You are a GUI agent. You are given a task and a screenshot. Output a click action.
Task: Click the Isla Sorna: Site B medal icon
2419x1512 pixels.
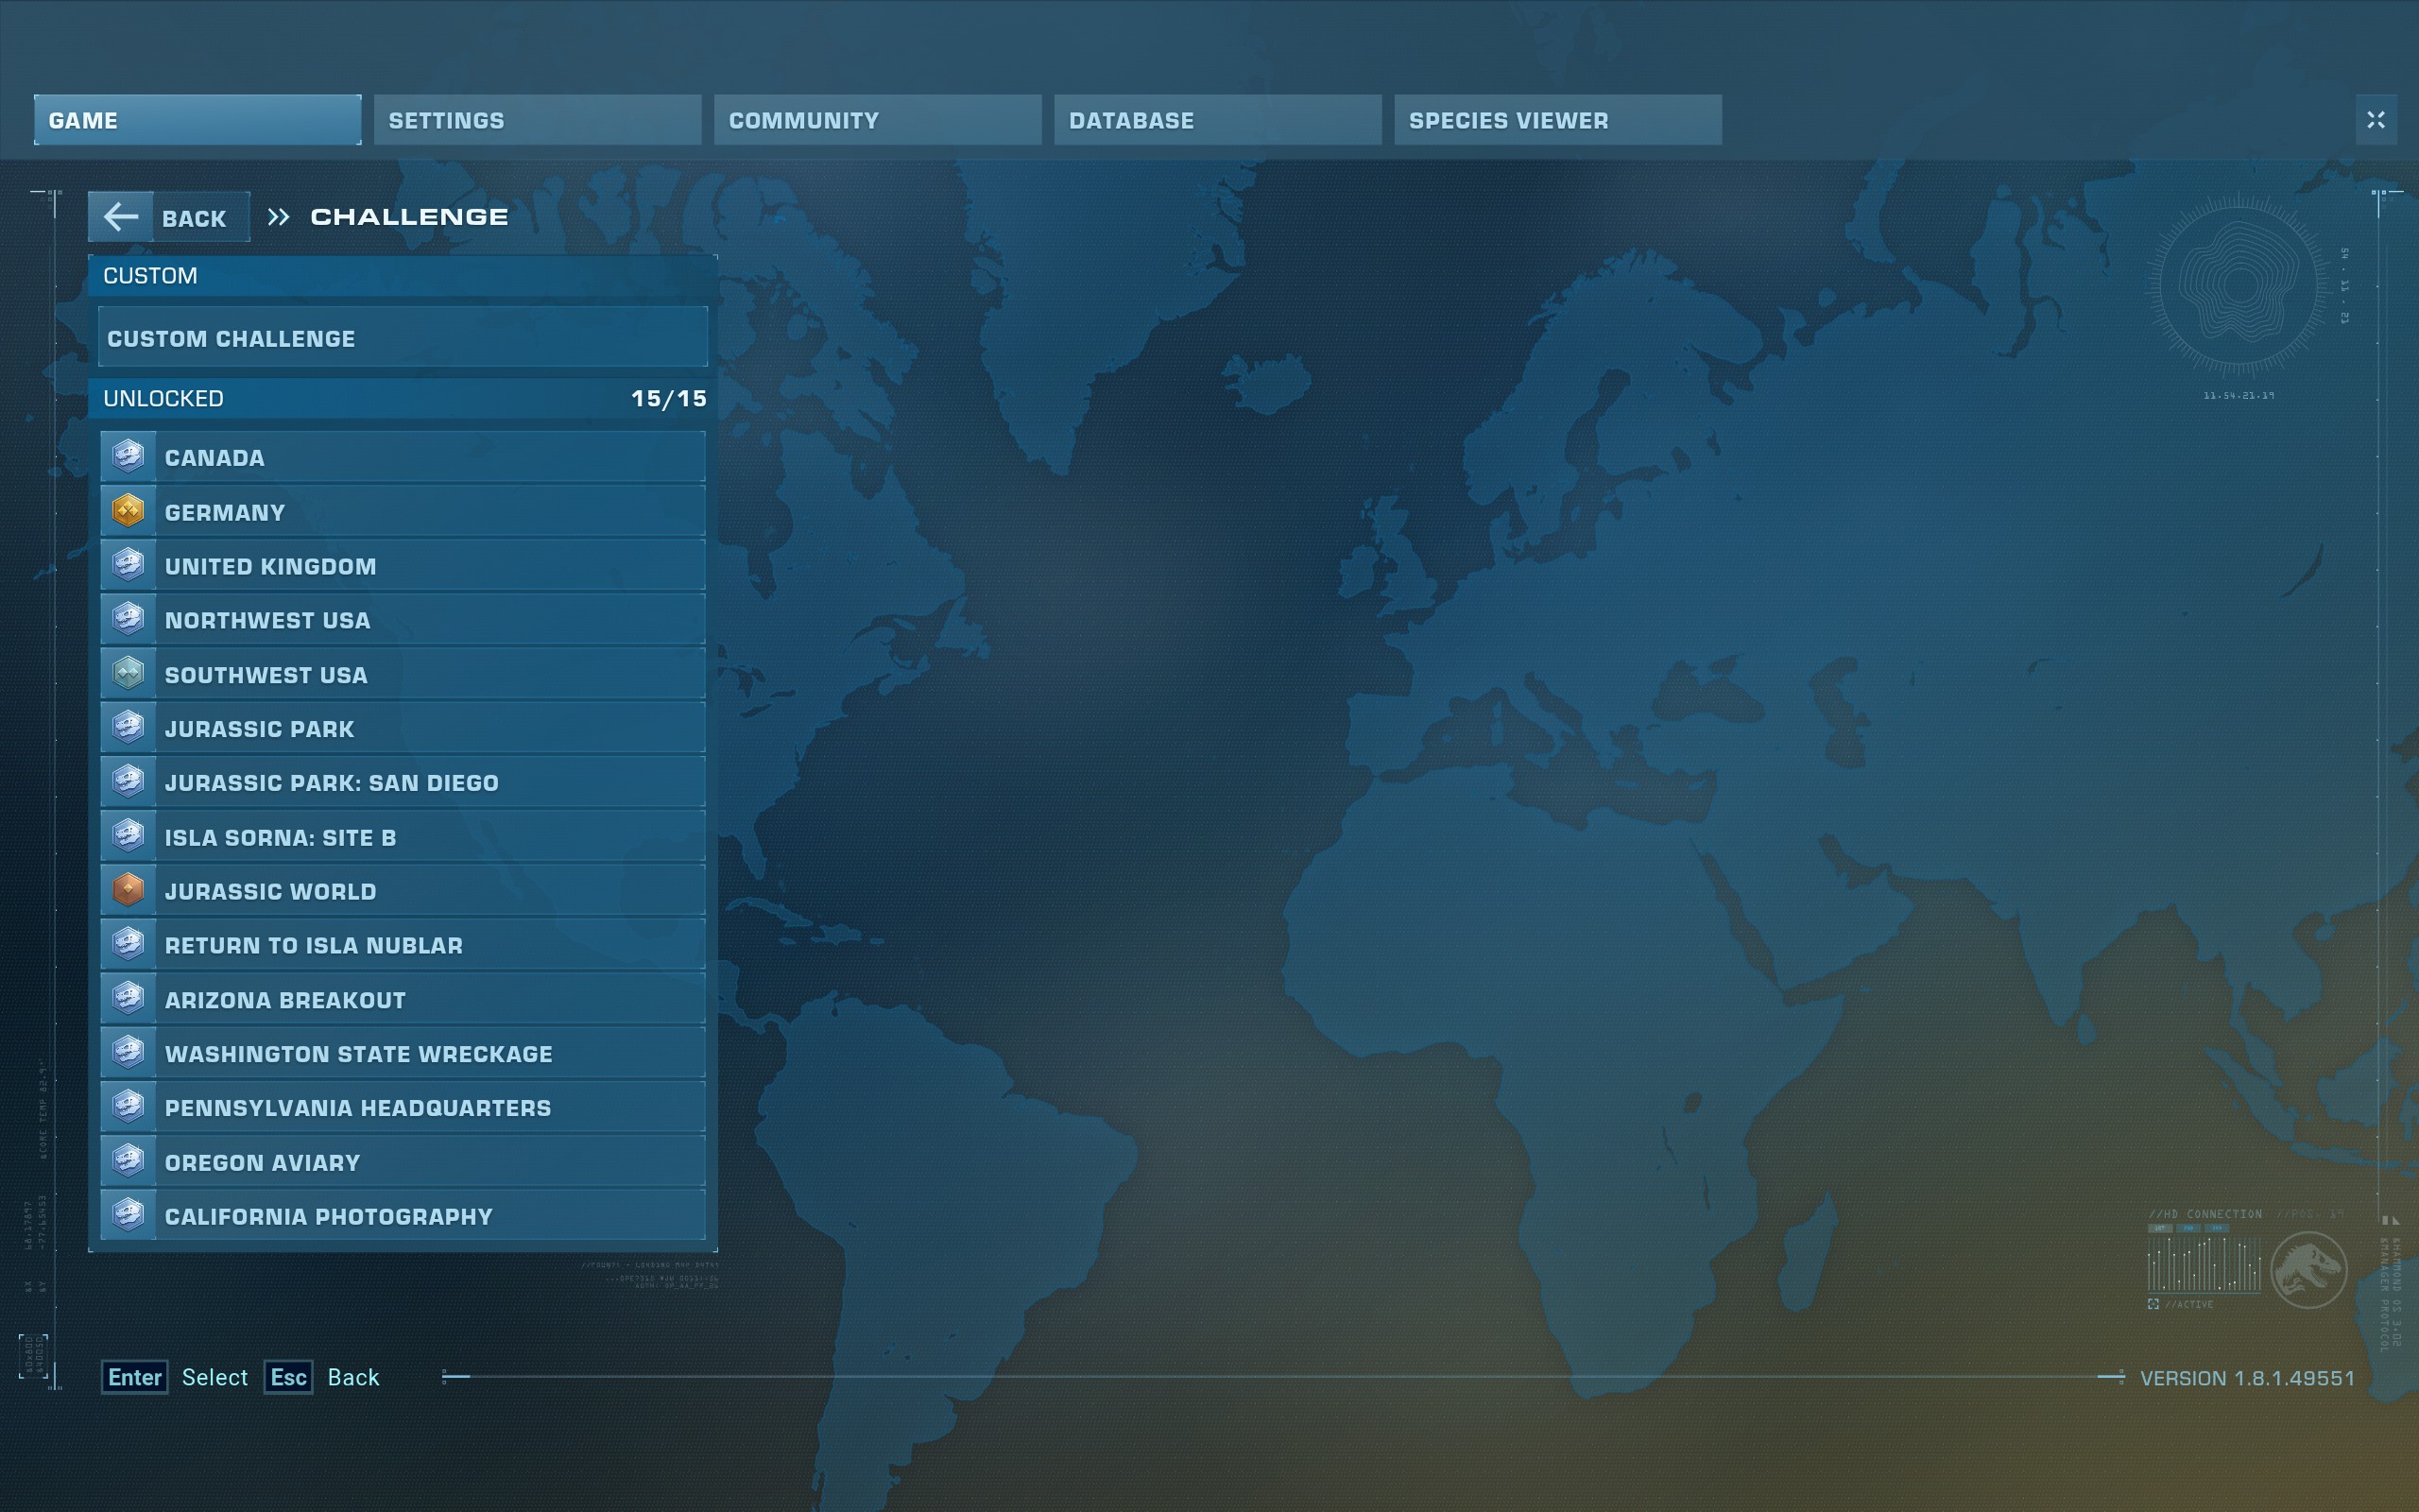(x=128, y=836)
